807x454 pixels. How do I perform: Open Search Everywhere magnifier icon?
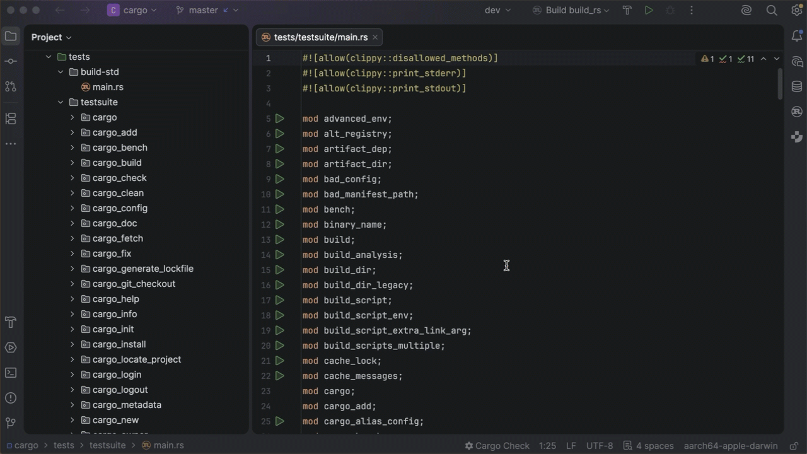pos(772,10)
